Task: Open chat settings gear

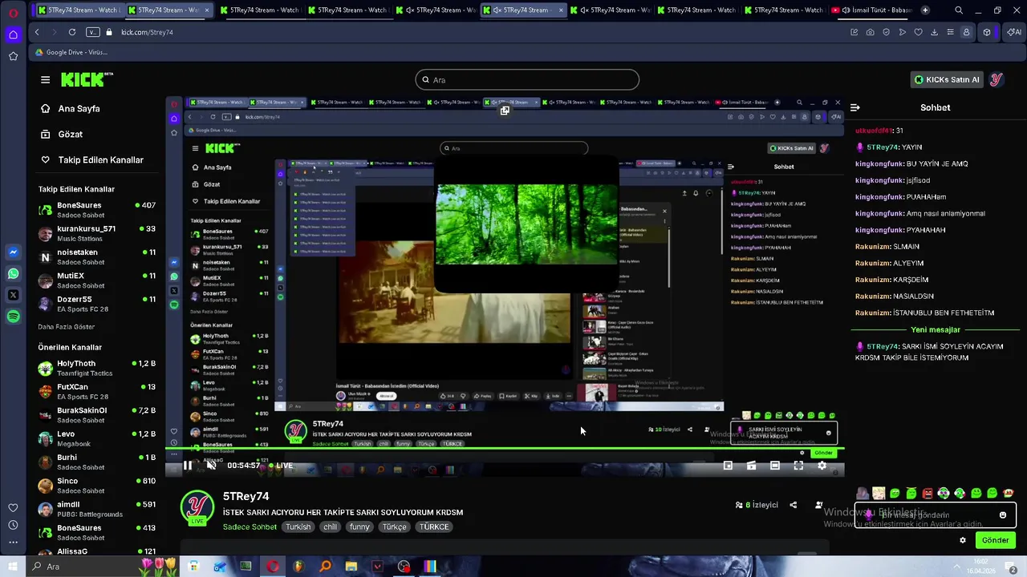Action: (963, 540)
